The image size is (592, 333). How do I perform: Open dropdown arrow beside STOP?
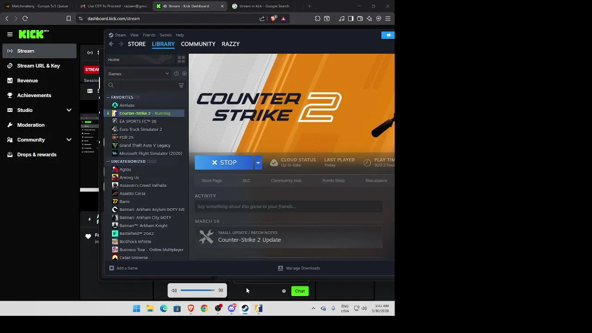(x=258, y=163)
